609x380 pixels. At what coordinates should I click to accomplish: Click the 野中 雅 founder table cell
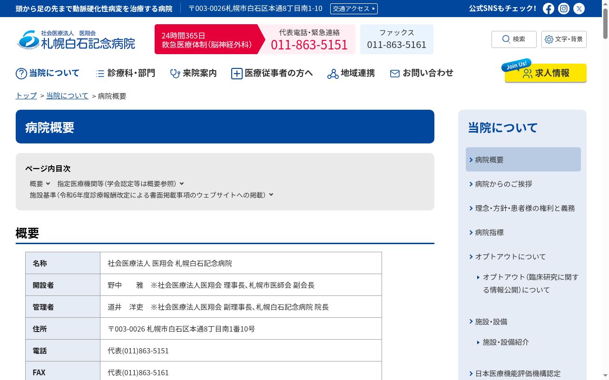(241, 285)
